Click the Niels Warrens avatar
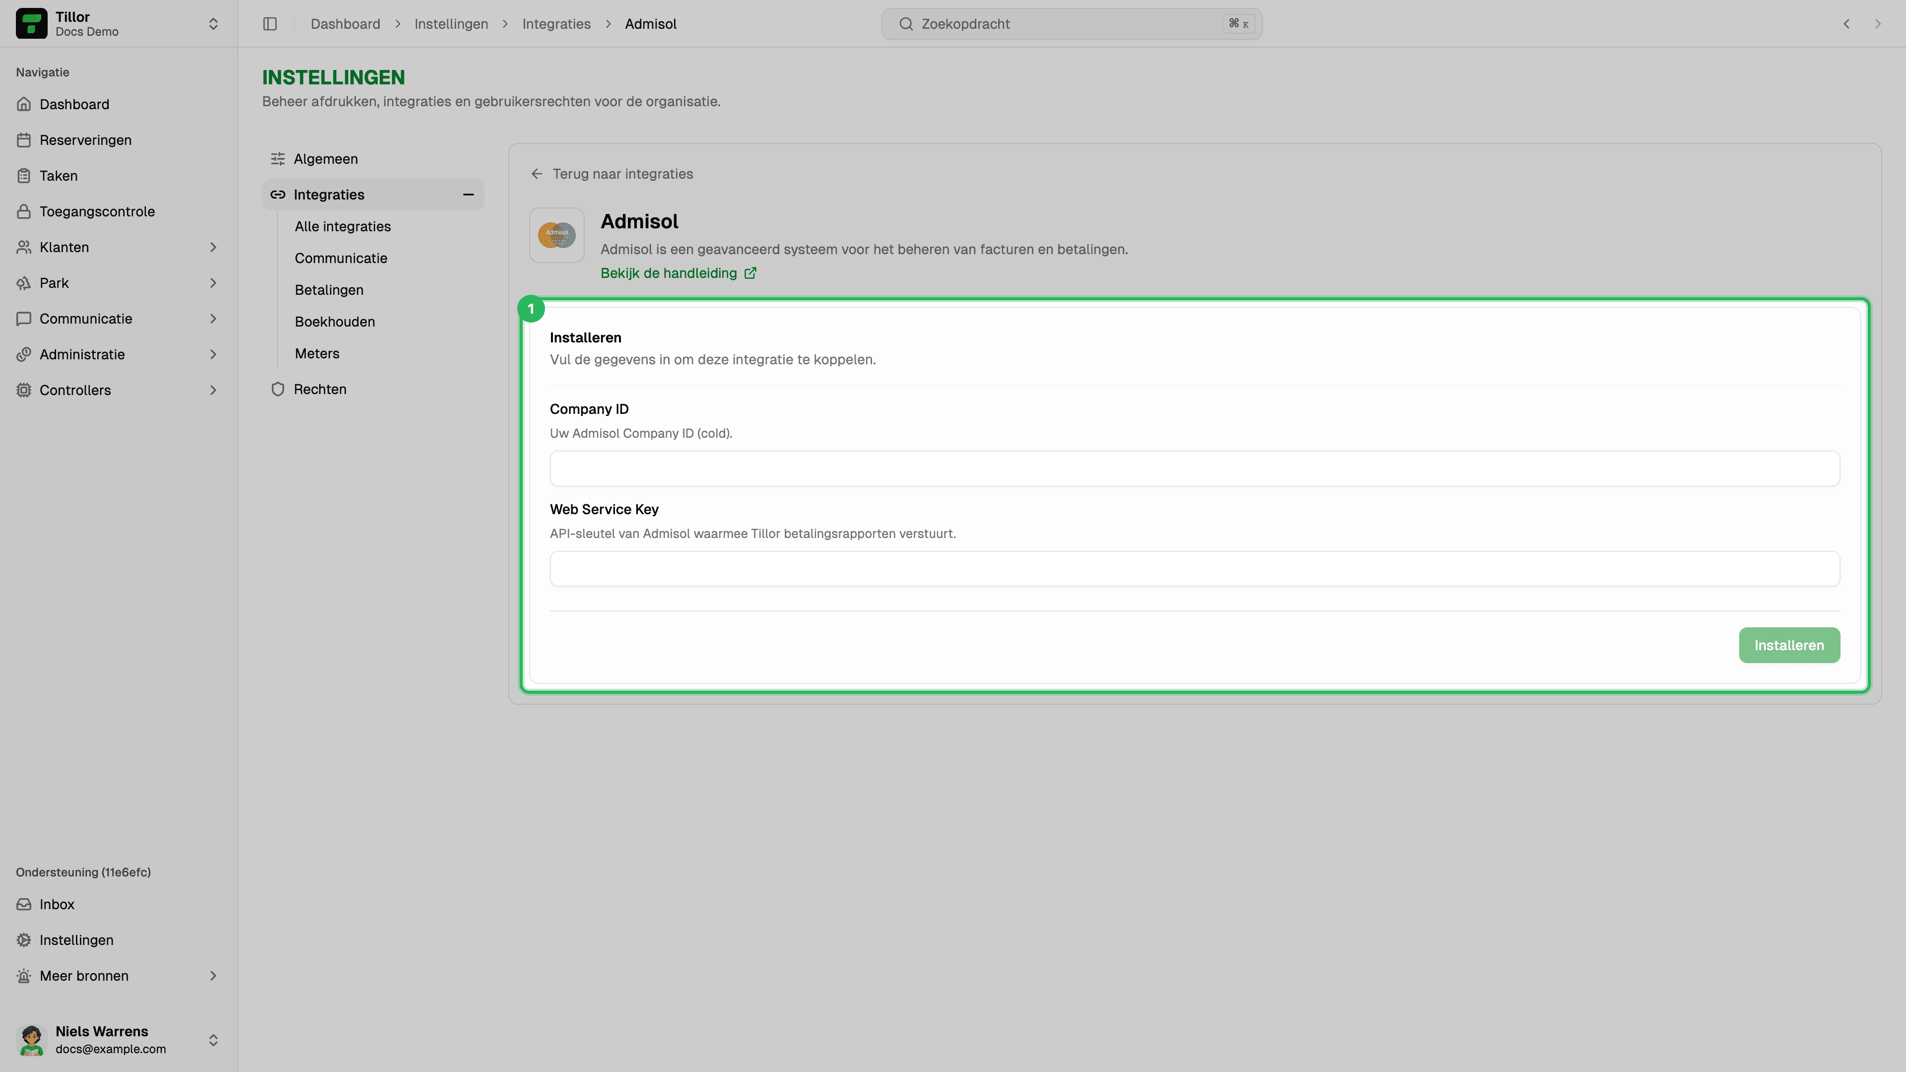This screenshot has height=1072, width=1906. [x=31, y=1039]
